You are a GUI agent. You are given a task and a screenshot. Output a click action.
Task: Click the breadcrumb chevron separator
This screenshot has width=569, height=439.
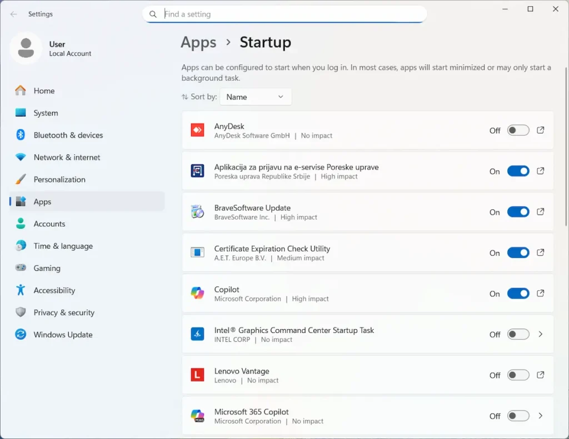click(x=228, y=42)
